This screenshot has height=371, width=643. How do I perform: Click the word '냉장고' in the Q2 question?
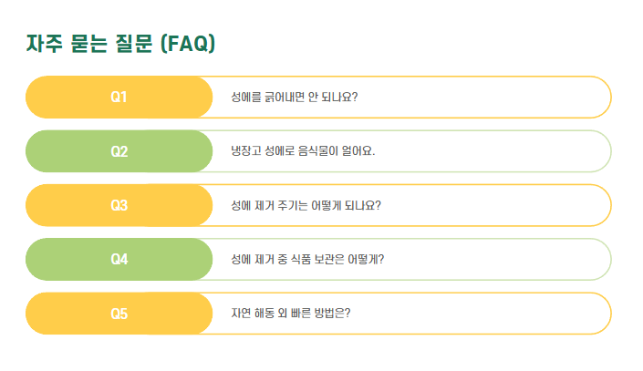[x=246, y=151]
